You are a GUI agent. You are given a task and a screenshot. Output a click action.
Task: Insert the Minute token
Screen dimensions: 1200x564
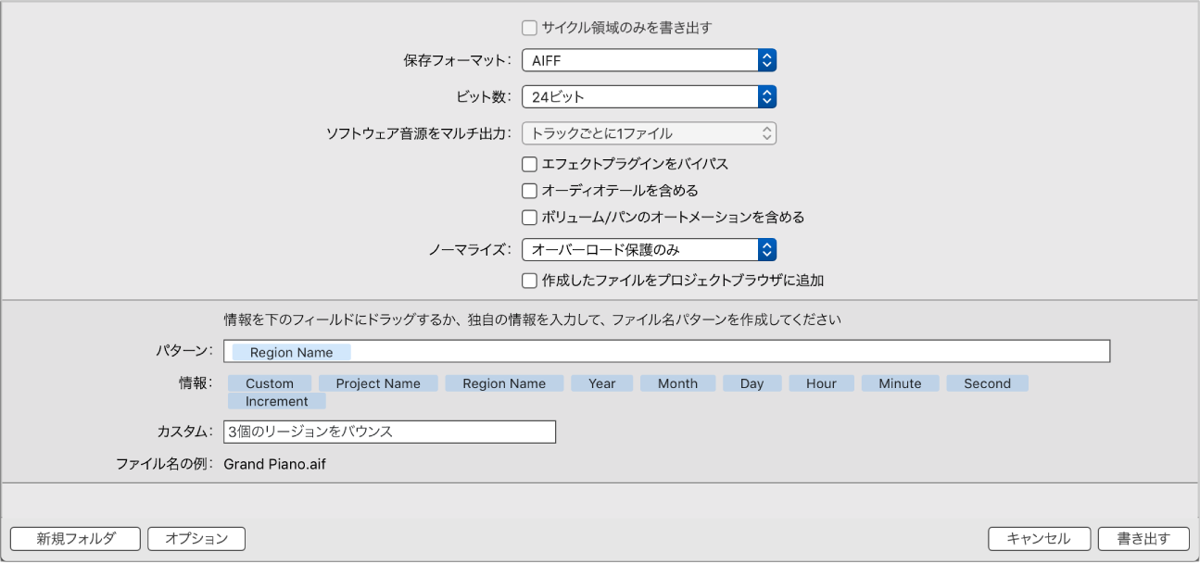[x=899, y=382]
